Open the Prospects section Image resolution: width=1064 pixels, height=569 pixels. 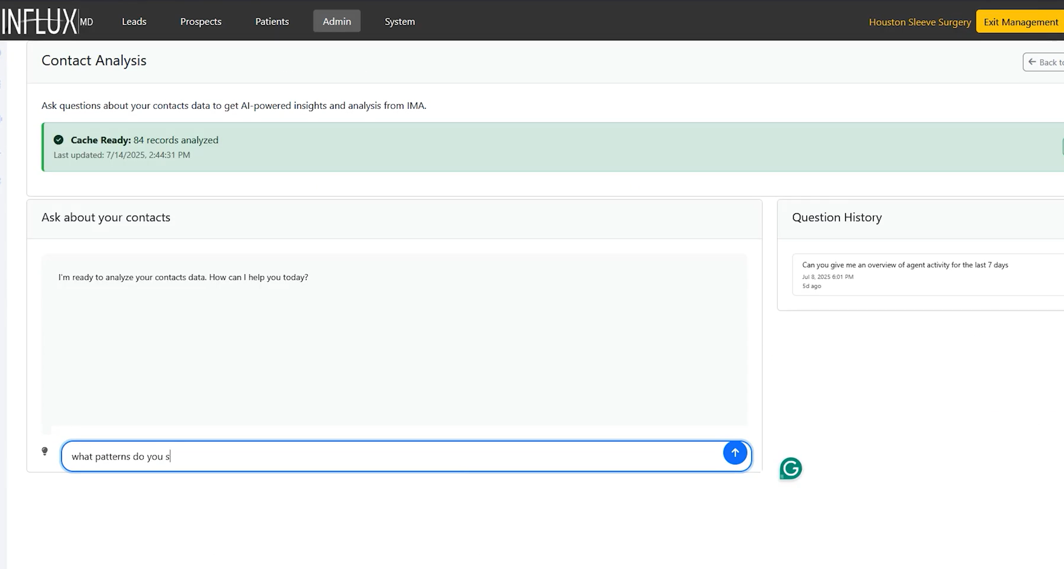click(201, 21)
